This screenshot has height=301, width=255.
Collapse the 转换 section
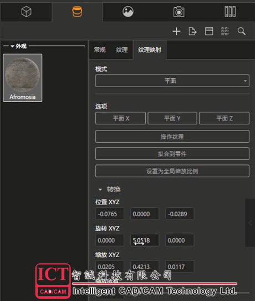point(100,190)
